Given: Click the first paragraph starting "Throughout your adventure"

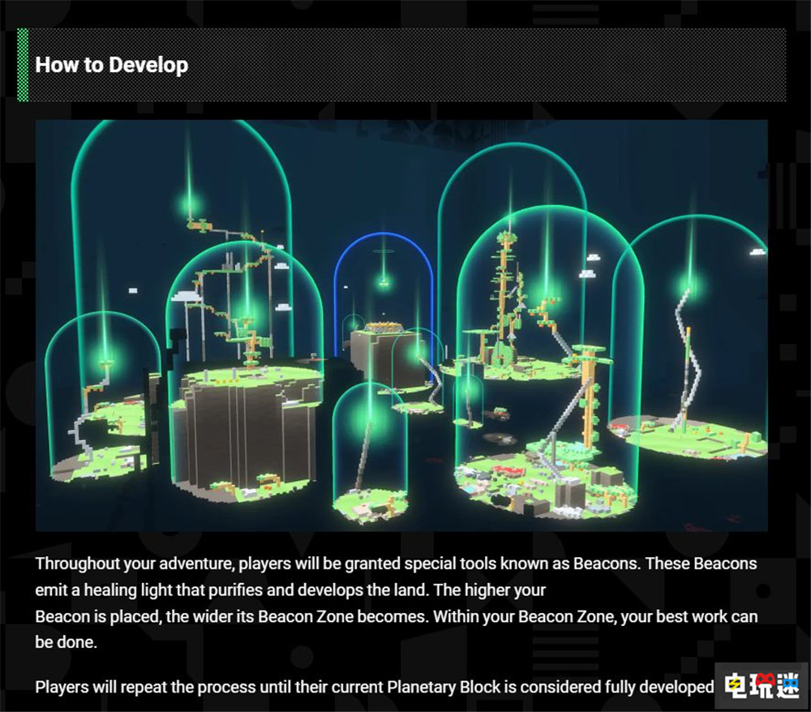Looking at the screenshot, I should click(396, 601).
